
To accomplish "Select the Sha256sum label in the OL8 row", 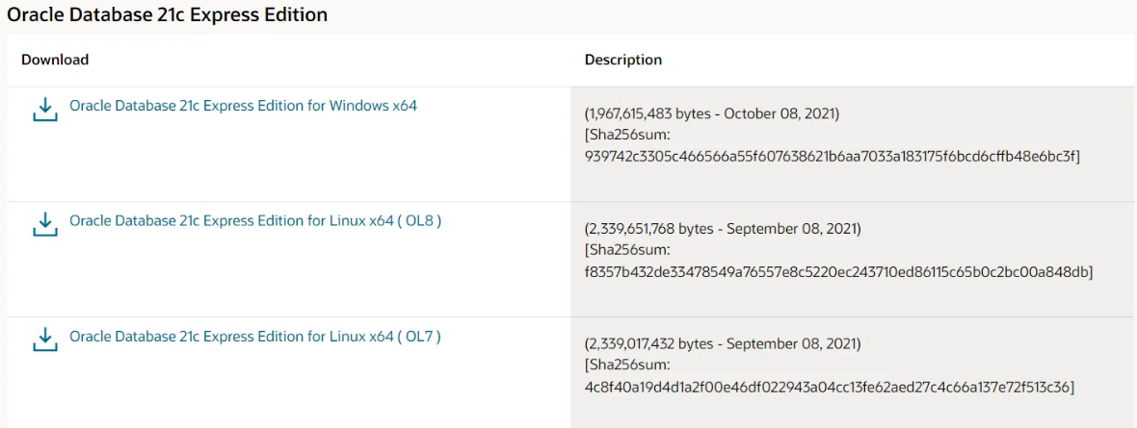I will tap(628, 250).
